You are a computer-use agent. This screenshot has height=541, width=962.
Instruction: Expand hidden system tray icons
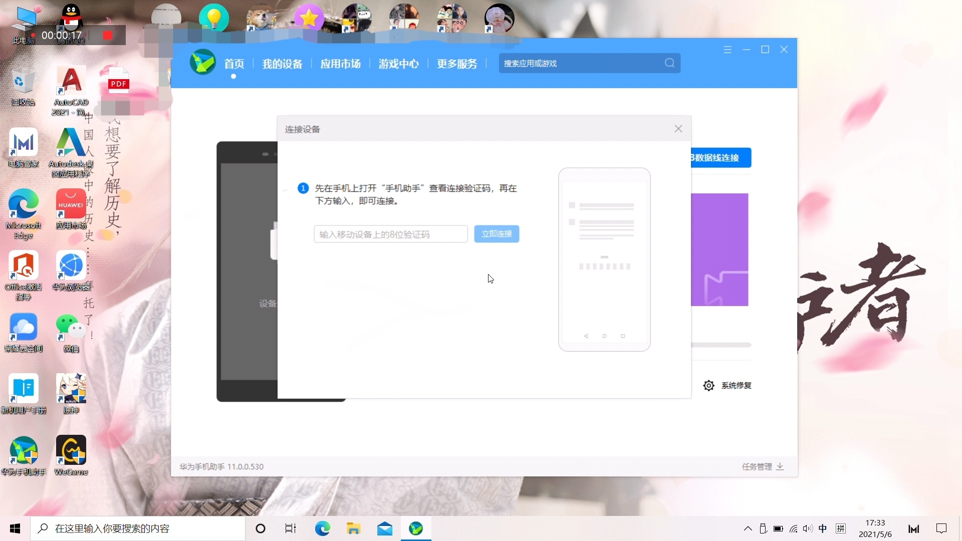click(748, 528)
